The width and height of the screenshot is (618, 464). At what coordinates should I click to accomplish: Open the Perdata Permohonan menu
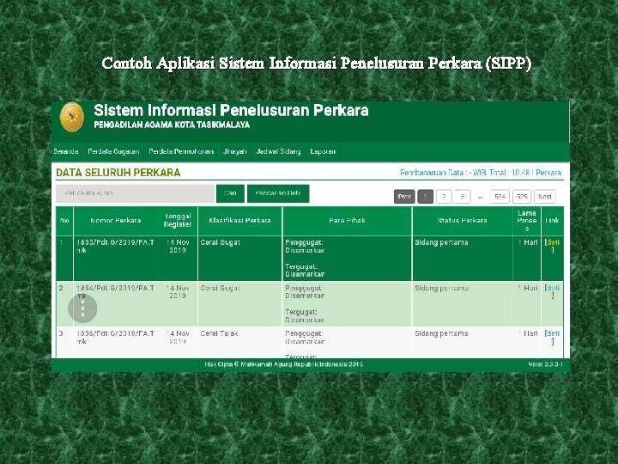point(181,151)
